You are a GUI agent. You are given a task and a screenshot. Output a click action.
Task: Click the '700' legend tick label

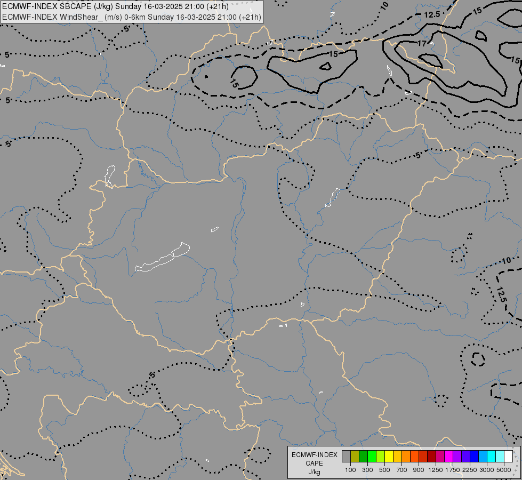click(402, 470)
